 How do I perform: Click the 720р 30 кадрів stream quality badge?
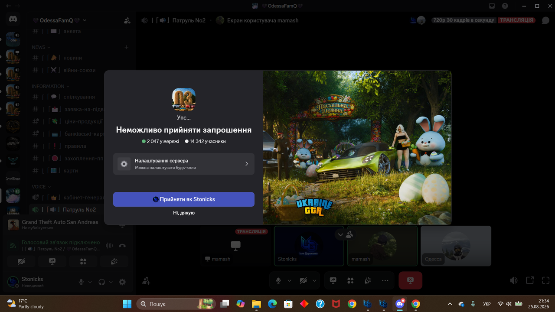(463, 20)
